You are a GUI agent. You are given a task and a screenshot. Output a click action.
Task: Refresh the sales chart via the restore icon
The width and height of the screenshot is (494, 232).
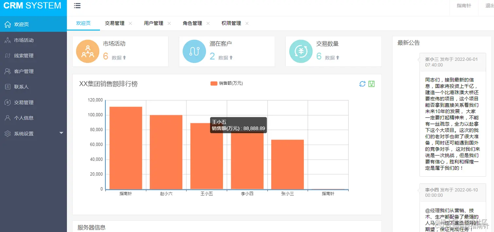click(362, 84)
